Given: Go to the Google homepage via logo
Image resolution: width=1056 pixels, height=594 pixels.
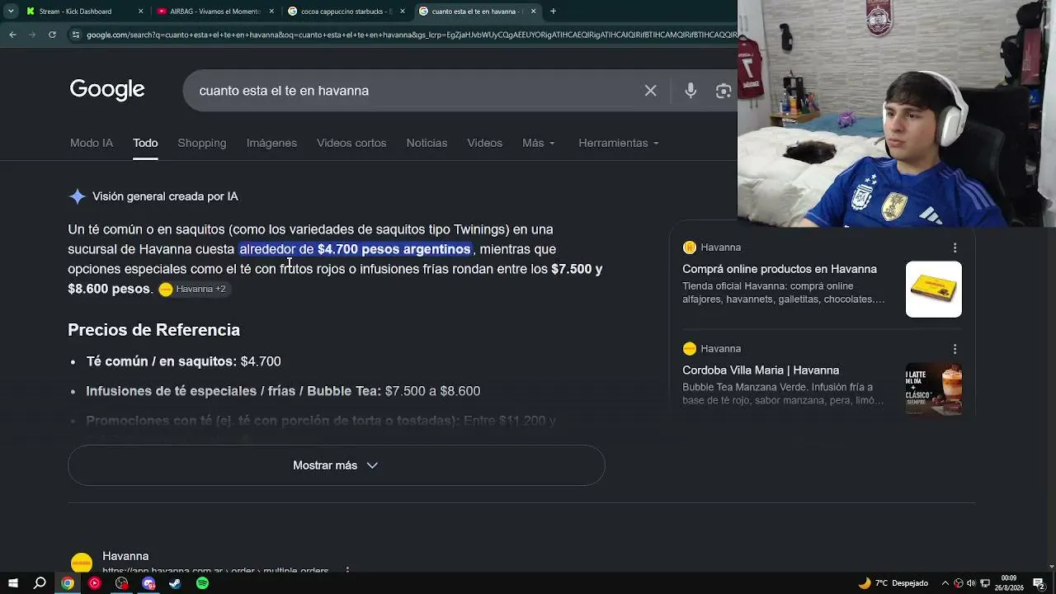Looking at the screenshot, I should pos(107,89).
